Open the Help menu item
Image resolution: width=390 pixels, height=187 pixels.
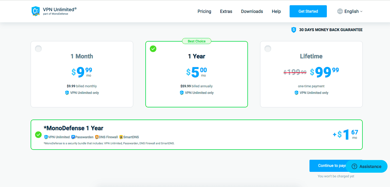pyautogui.click(x=276, y=11)
